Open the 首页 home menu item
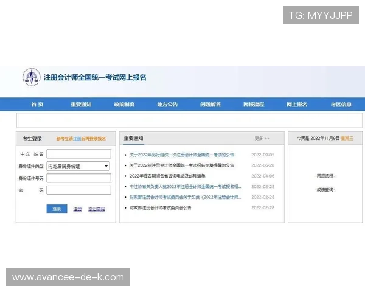 click(37, 105)
